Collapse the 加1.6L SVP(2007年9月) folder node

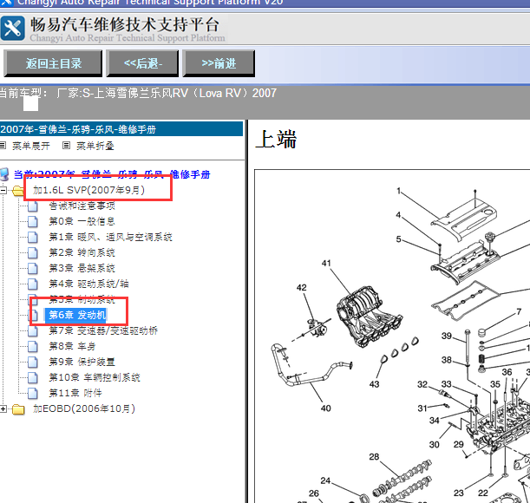pos(3,190)
